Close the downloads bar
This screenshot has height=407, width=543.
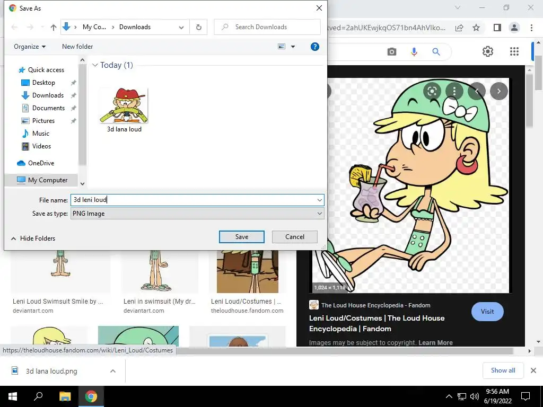[533, 370]
